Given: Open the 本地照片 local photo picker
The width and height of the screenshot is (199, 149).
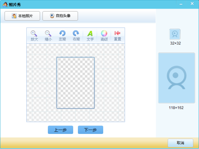Looking at the screenshot, I should click(x=22, y=16).
